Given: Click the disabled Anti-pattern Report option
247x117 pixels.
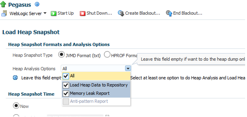Looking at the screenshot, I should [96, 101].
